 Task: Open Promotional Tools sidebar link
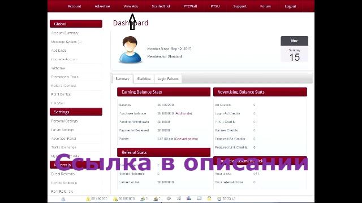[x=65, y=77]
